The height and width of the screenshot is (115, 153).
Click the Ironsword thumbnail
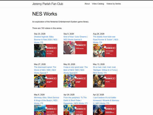click(105, 110)
